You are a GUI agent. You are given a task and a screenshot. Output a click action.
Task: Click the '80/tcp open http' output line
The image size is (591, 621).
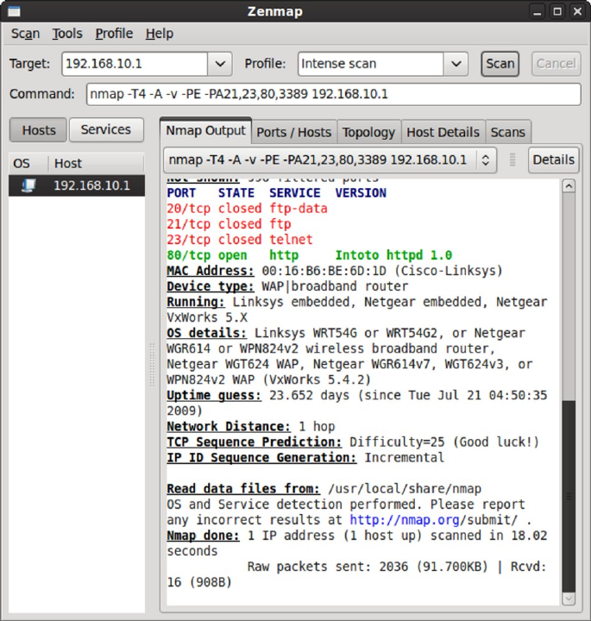(310, 255)
